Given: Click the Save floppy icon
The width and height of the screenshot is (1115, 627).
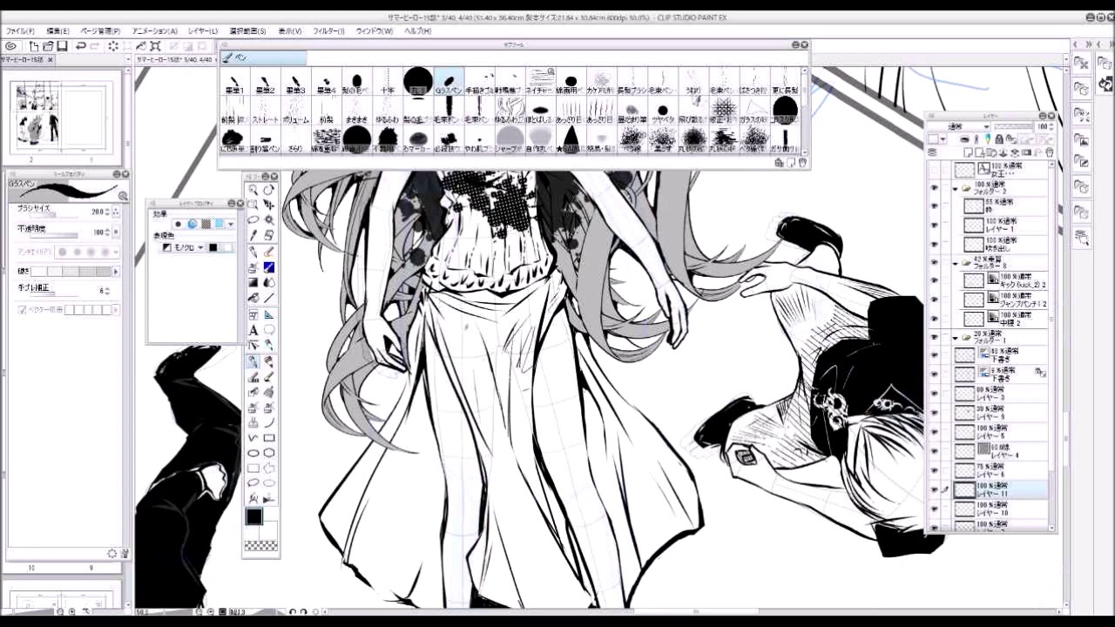Looking at the screenshot, I should point(62,46).
